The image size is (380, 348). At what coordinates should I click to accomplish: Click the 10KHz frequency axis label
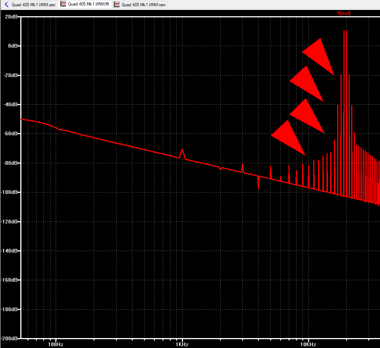coord(308,344)
